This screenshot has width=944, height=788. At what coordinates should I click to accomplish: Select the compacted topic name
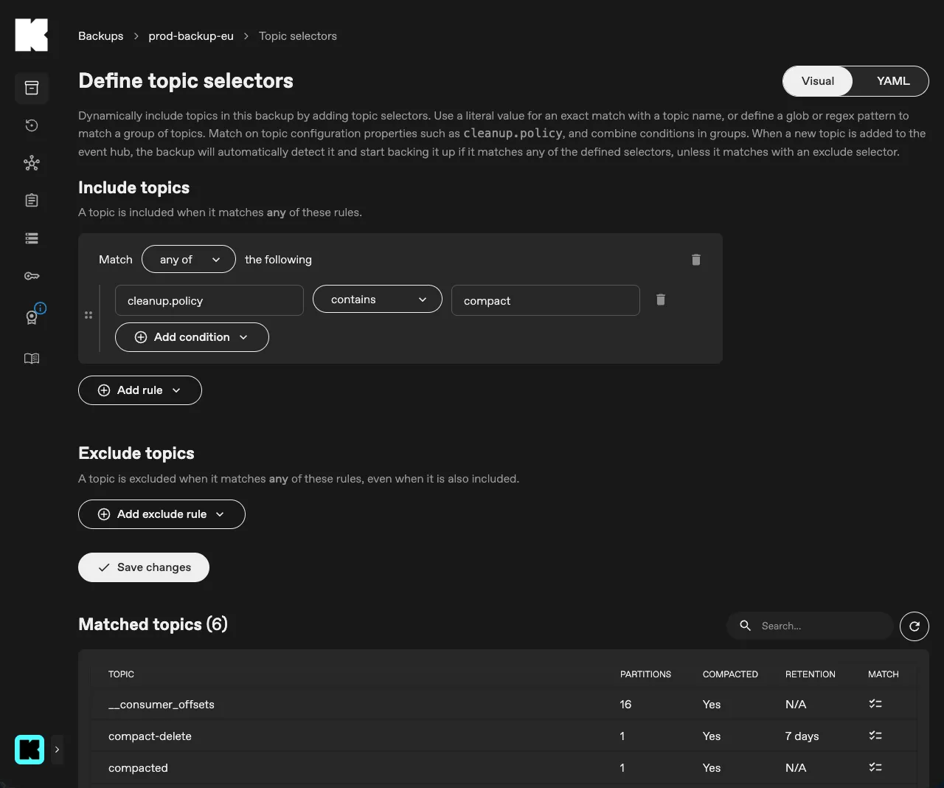tap(138, 768)
